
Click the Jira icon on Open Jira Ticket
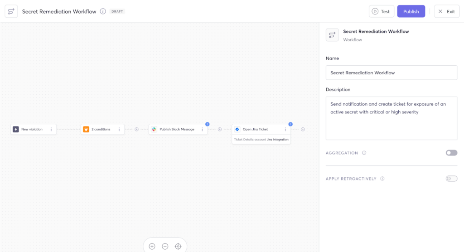237,129
